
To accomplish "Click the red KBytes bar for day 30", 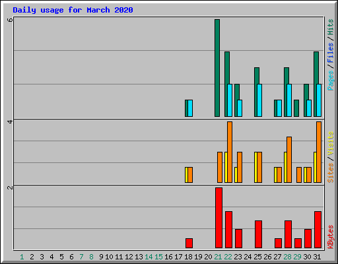I will click(x=308, y=239).
